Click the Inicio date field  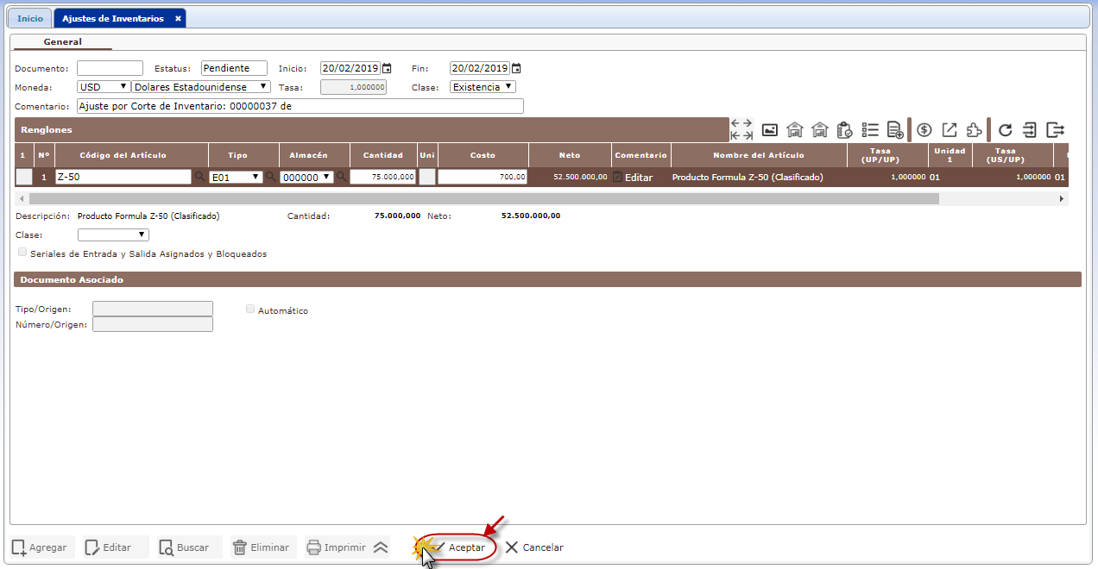(350, 68)
